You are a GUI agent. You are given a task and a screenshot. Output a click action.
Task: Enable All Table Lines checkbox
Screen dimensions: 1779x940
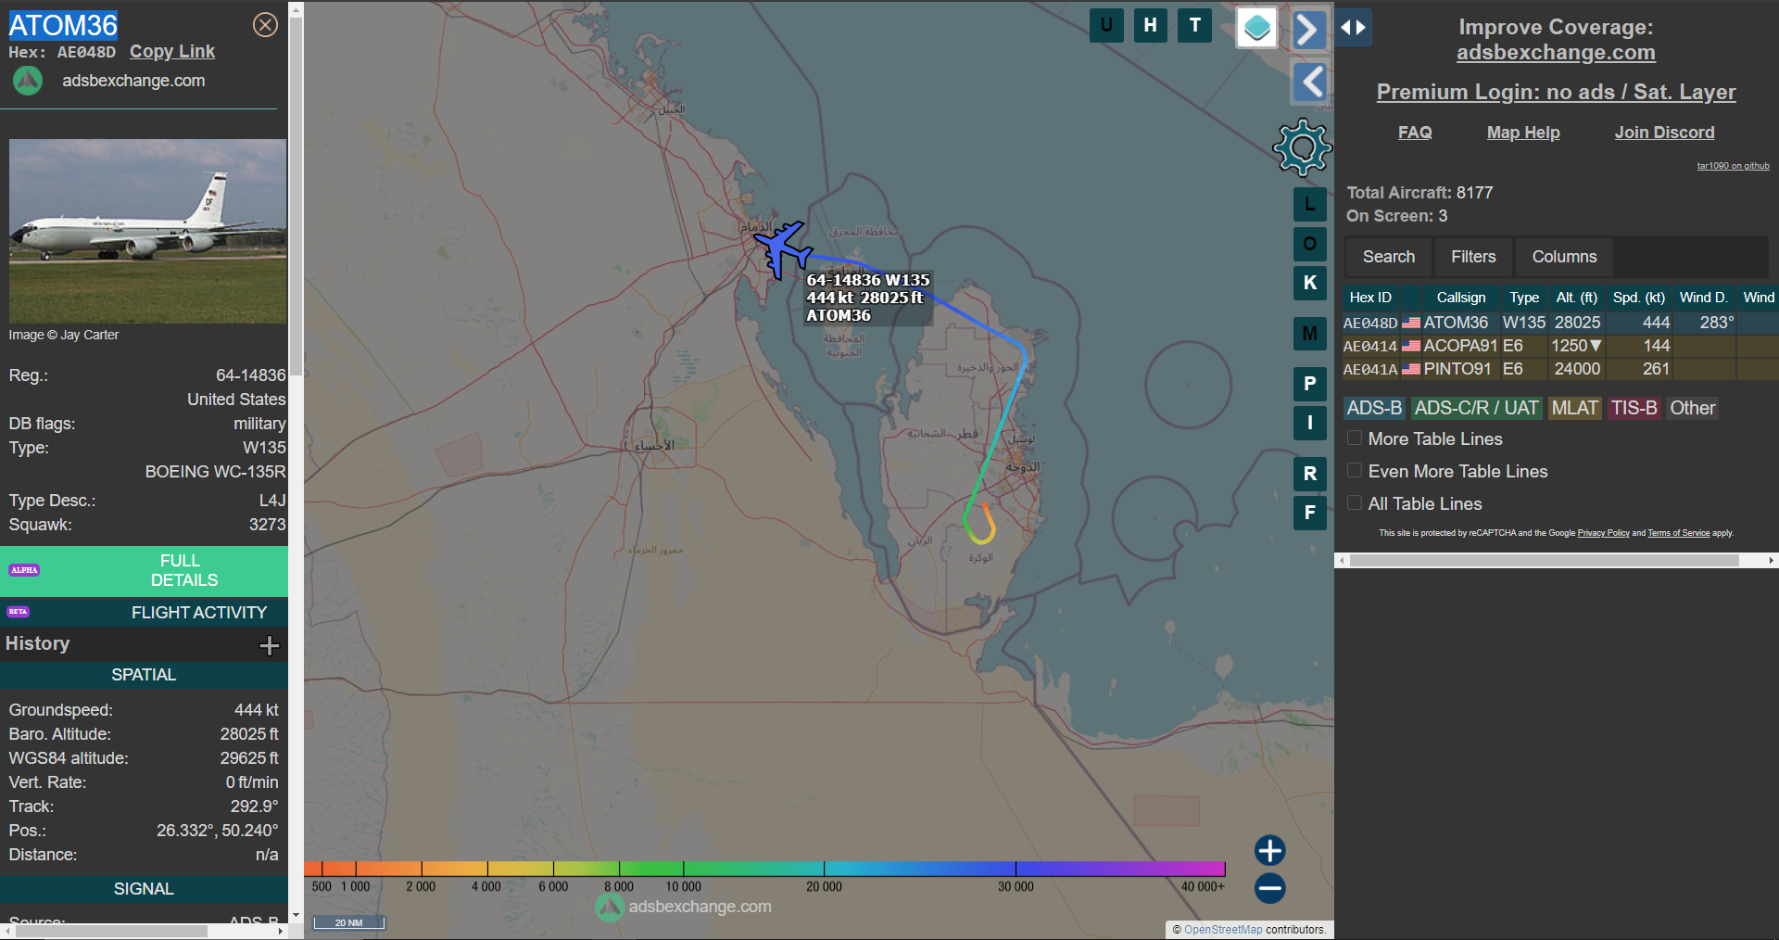pos(1355,502)
